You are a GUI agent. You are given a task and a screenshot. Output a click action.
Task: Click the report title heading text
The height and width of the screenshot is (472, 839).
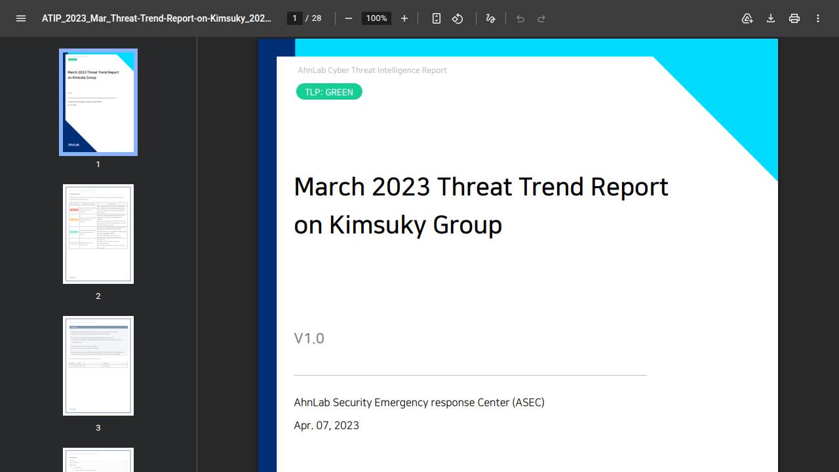(x=481, y=205)
